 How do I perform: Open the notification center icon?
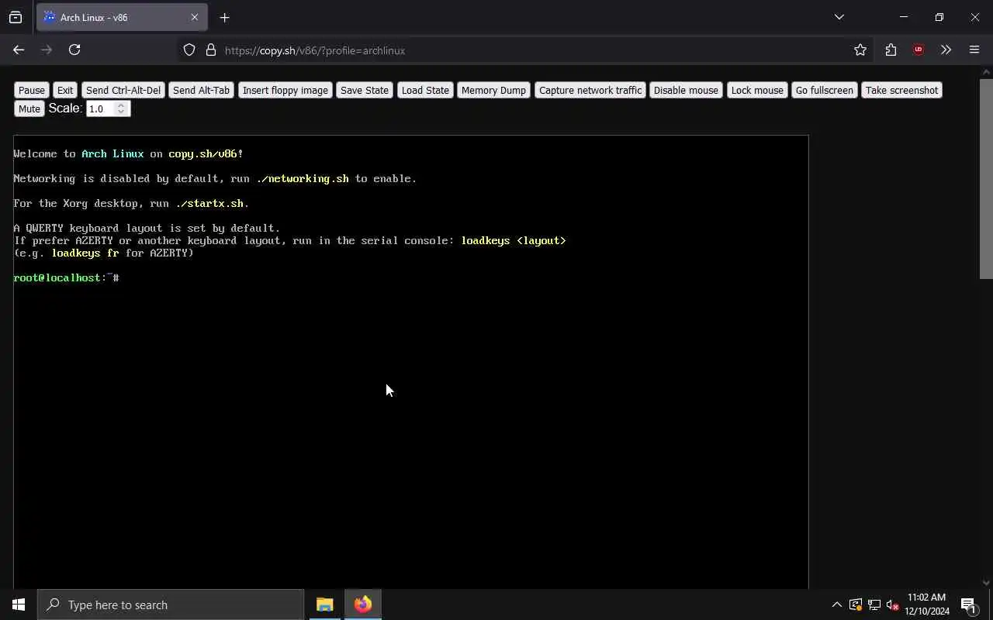[x=968, y=604]
